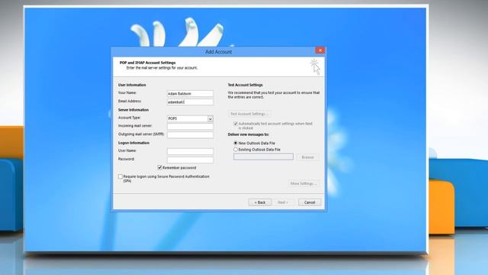Click the User Name input field
Screen dimensions: 488x275
pos(190,151)
